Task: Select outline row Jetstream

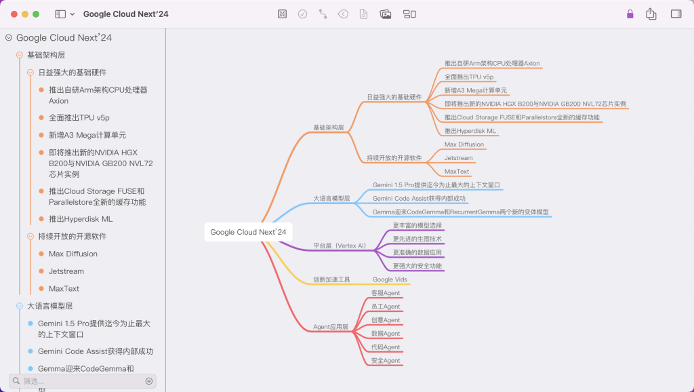Action: pos(66,271)
